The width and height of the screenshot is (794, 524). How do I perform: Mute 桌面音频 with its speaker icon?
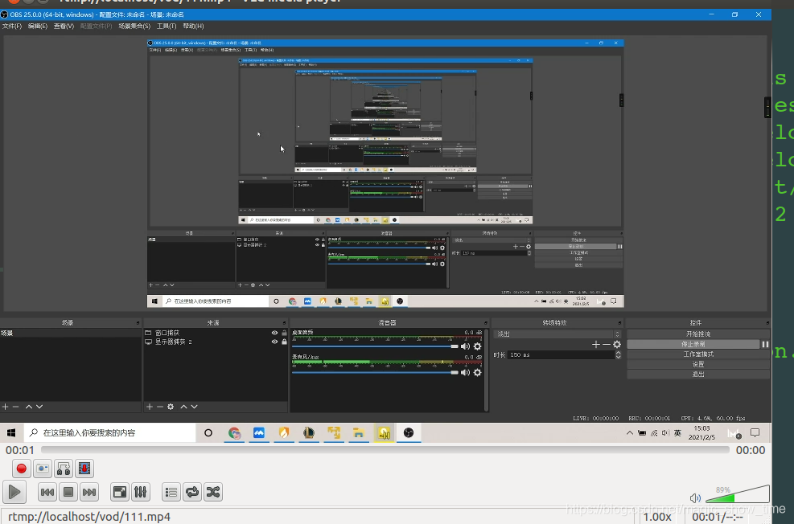click(465, 346)
